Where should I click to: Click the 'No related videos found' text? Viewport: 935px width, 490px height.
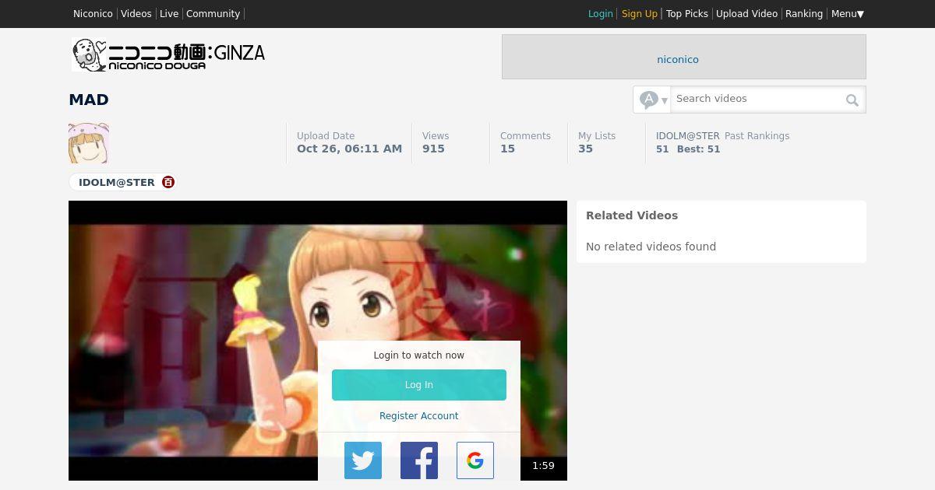651,247
